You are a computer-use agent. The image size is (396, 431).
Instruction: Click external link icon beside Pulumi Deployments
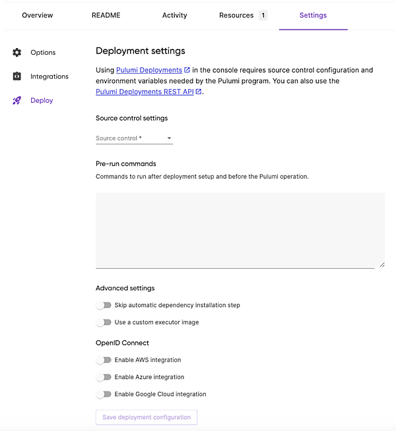pos(187,70)
